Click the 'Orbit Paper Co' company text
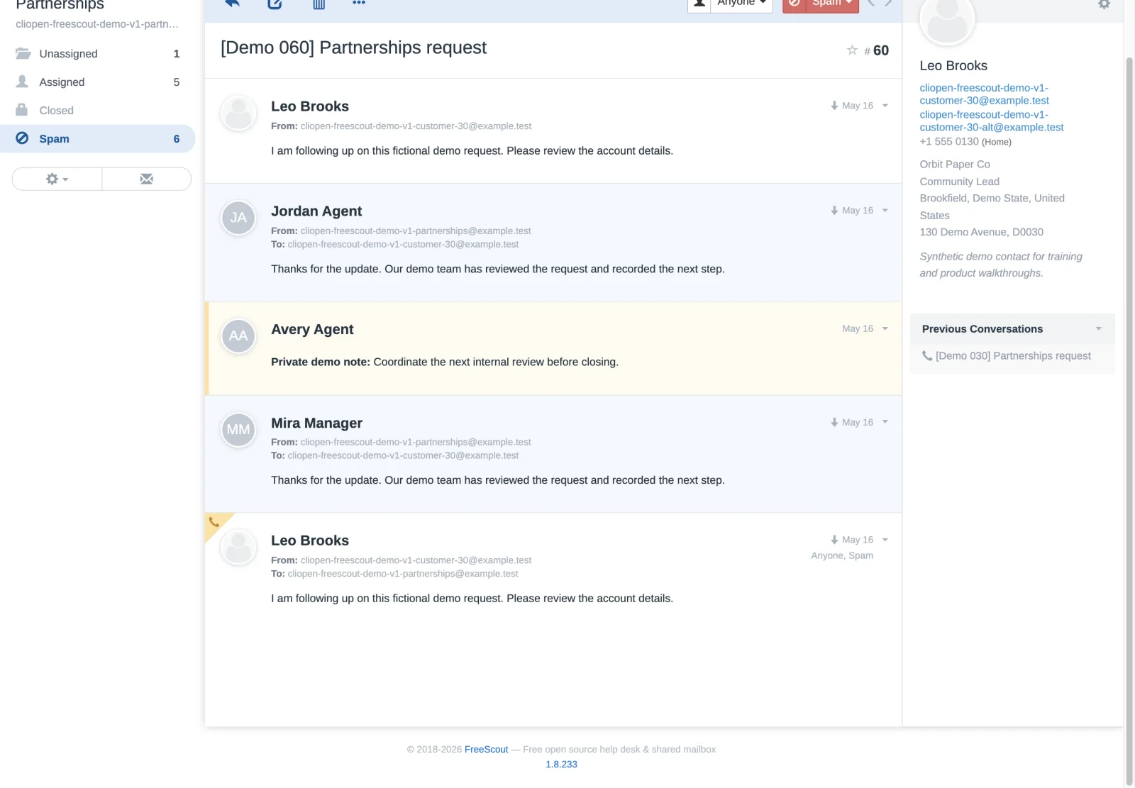 coord(955,164)
